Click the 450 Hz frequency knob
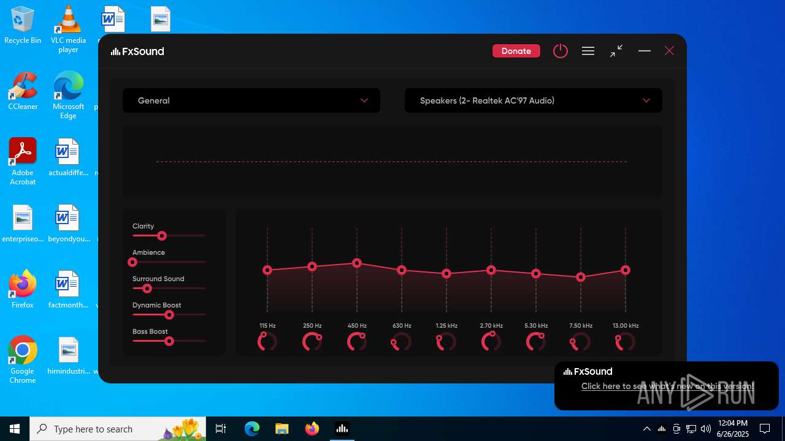Screen dimensions: 785x441 coord(357,341)
